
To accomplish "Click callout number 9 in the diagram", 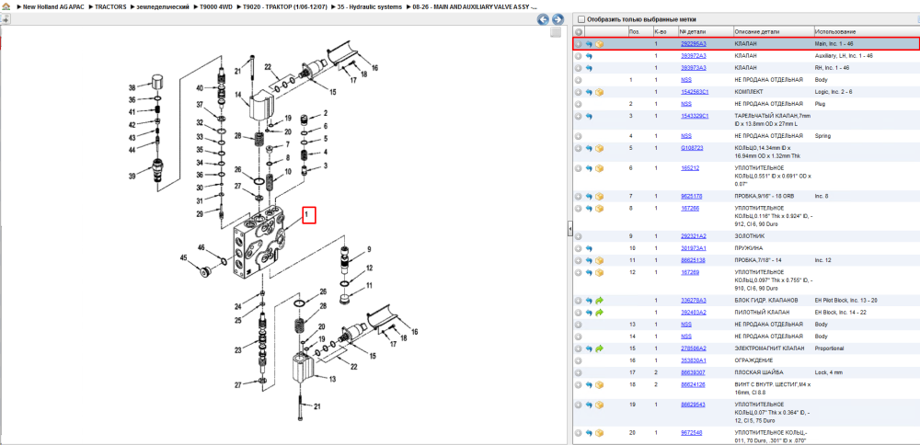I will point(369,249).
